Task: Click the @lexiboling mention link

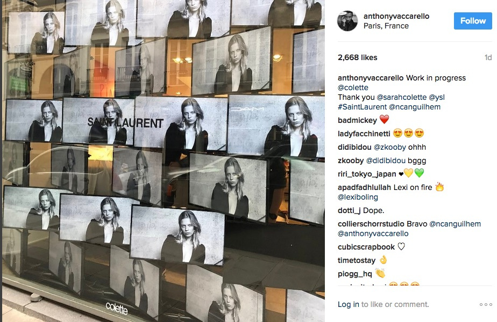Action: (x=358, y=197)
